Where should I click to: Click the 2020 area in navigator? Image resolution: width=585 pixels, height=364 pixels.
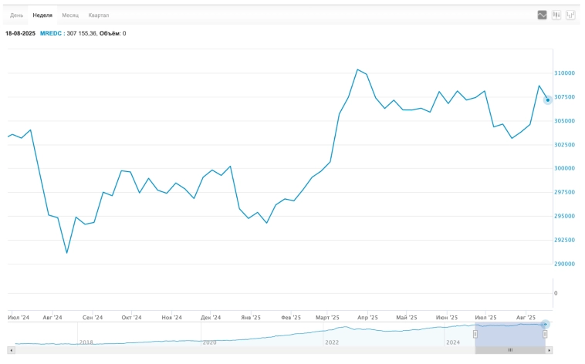(x=208, y=342)
